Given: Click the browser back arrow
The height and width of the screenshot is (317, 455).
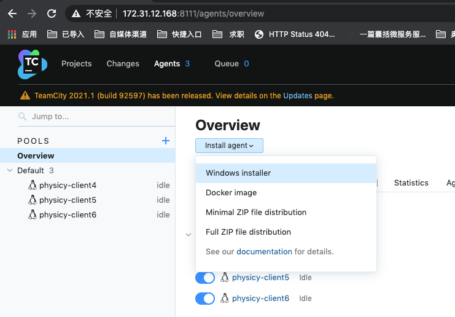Looking at the screenshot, I should click(x=12, y=14).
